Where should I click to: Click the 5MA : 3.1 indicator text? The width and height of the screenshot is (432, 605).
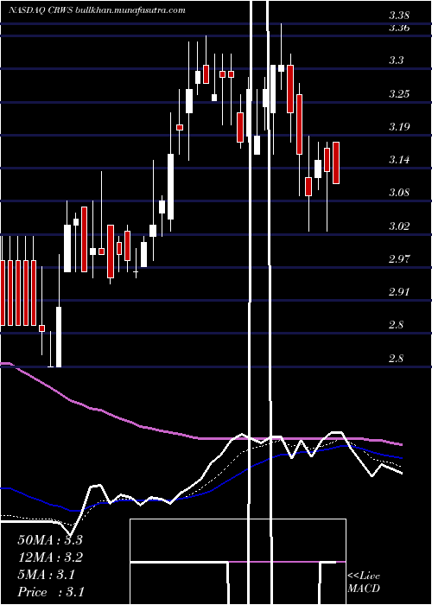[47, 575]
